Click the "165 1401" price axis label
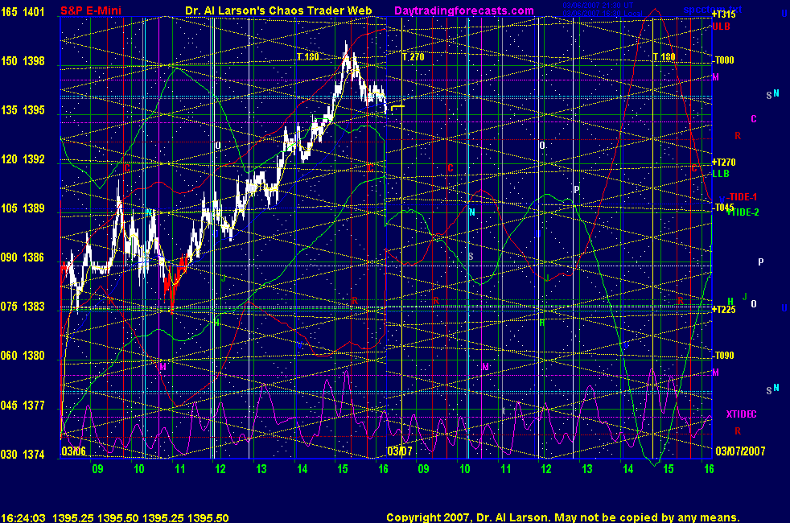The image size is (790, 523). click(x=23, y=12)
